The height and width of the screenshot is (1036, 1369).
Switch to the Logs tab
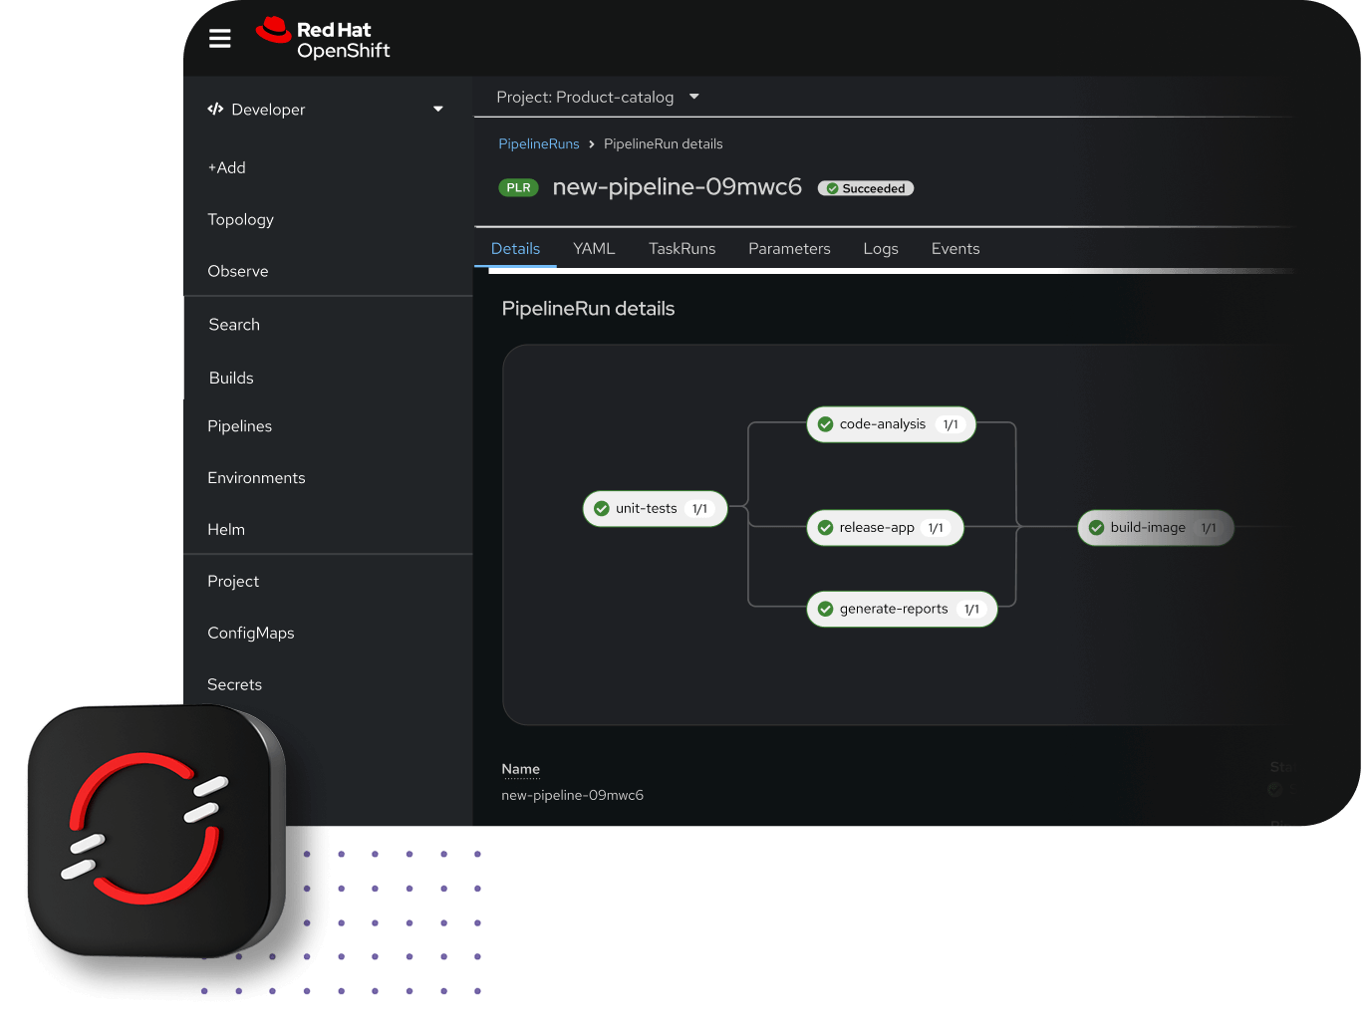pos(881,249)
